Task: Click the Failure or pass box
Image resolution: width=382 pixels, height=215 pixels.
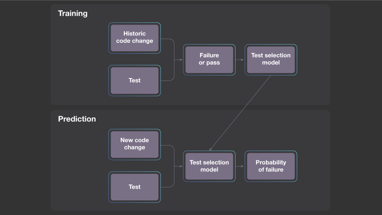Action: click(x=209, y=59)
